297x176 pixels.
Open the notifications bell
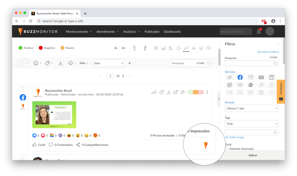259,31
